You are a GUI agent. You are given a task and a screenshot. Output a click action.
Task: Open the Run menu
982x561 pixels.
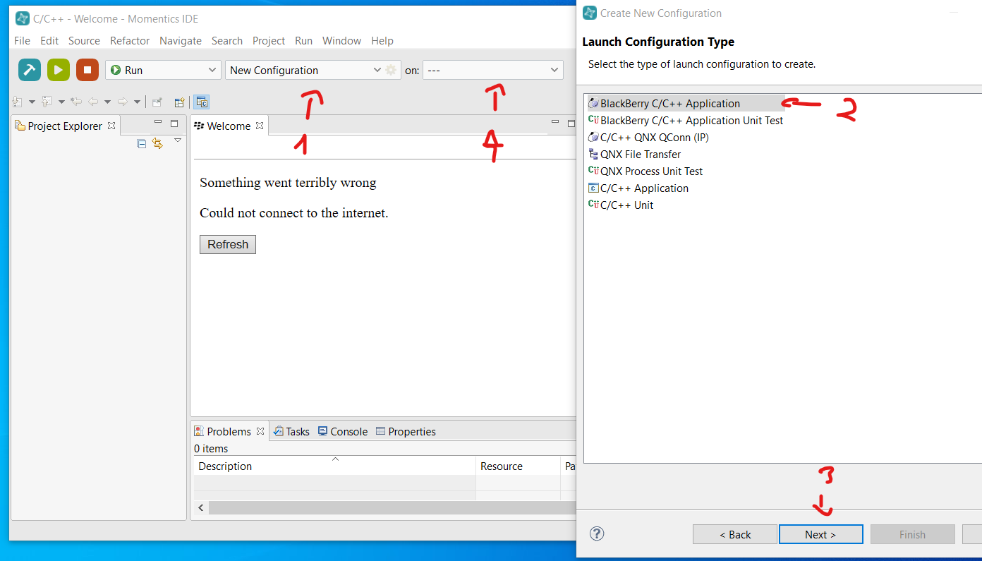pos(304,40)
